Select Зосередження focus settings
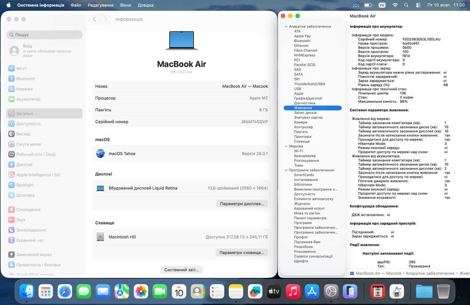This screenshot has width=470, height=305. point(44,230)
